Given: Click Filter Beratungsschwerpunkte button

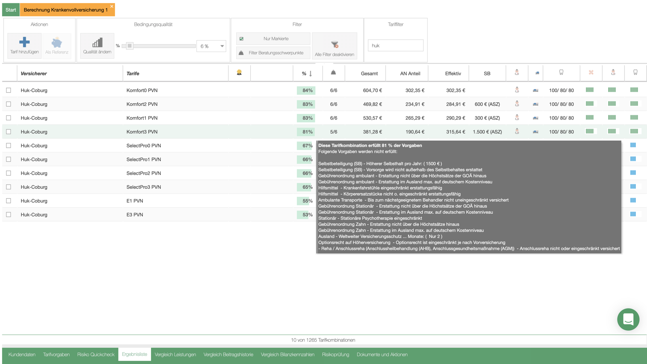Looking at the screenshot, I should coord(273,53).
